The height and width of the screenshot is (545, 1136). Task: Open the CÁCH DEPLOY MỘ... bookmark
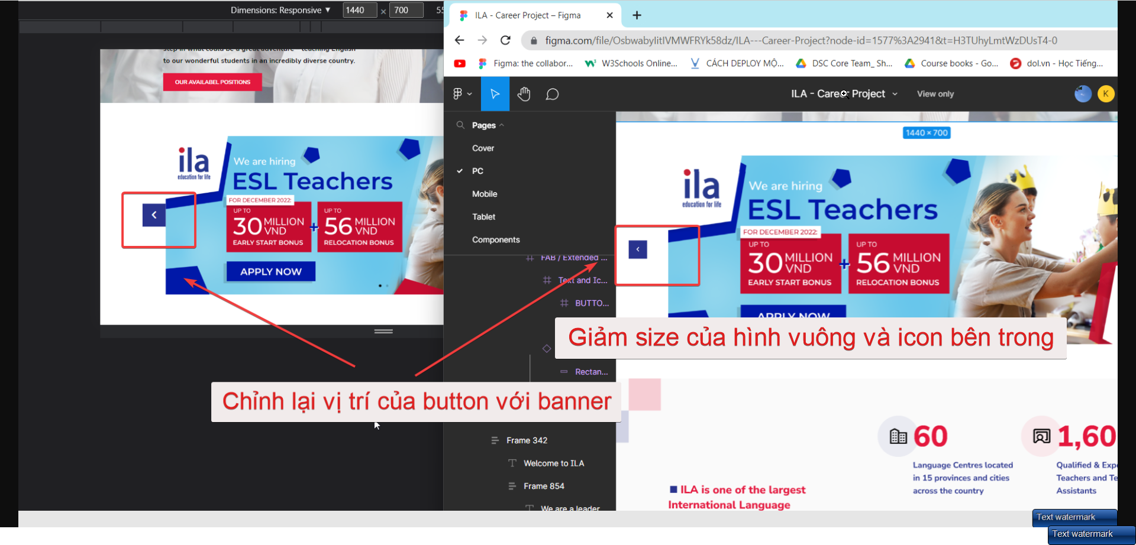(x=737, y=63)
